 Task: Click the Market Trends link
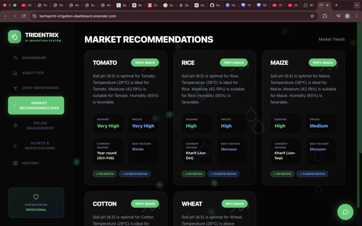331,39
